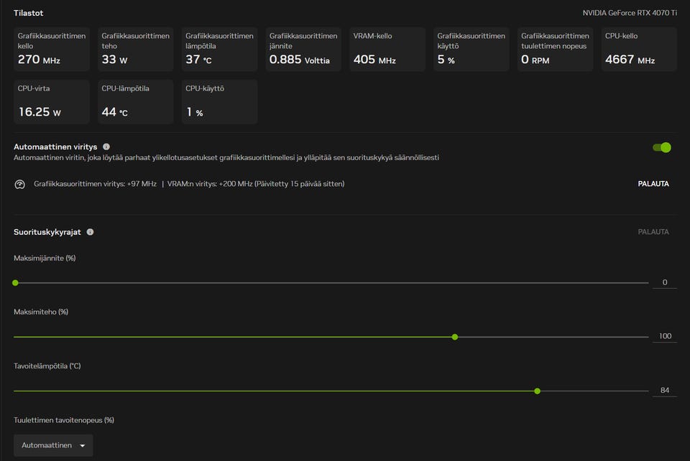Click the automatic tuner description sentence

tap(226, 157)
